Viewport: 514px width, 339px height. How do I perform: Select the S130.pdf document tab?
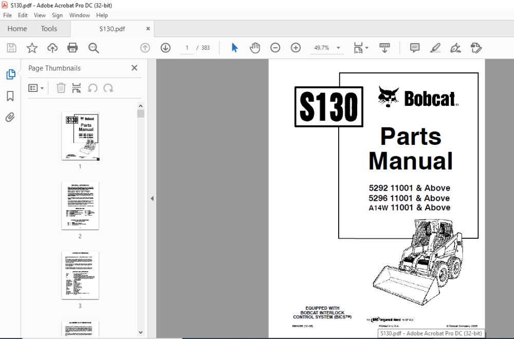112,29
